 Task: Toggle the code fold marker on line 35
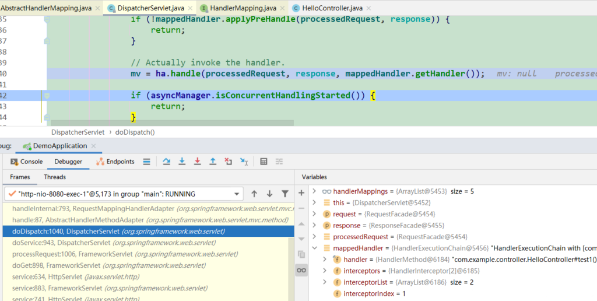pos(47,19)
